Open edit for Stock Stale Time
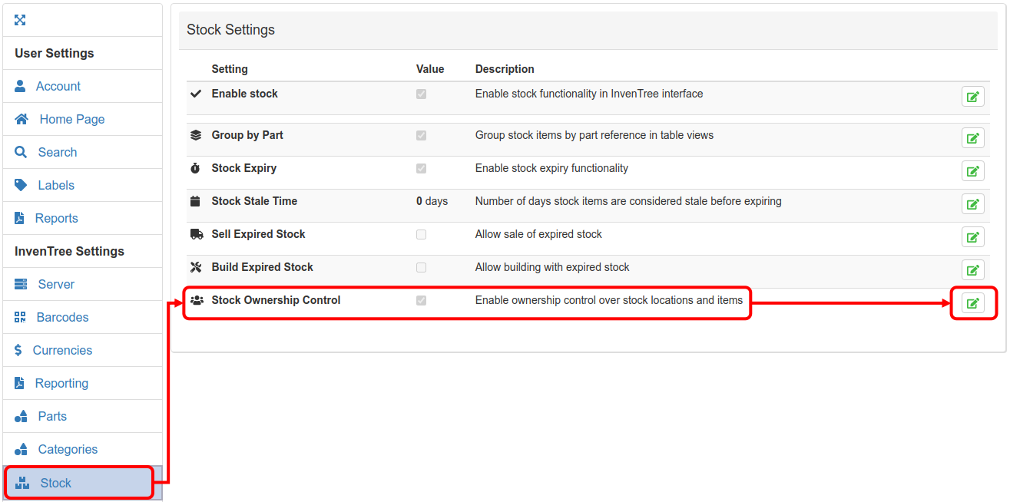The width and height of the screenshot is (1010, 502). 972,204
